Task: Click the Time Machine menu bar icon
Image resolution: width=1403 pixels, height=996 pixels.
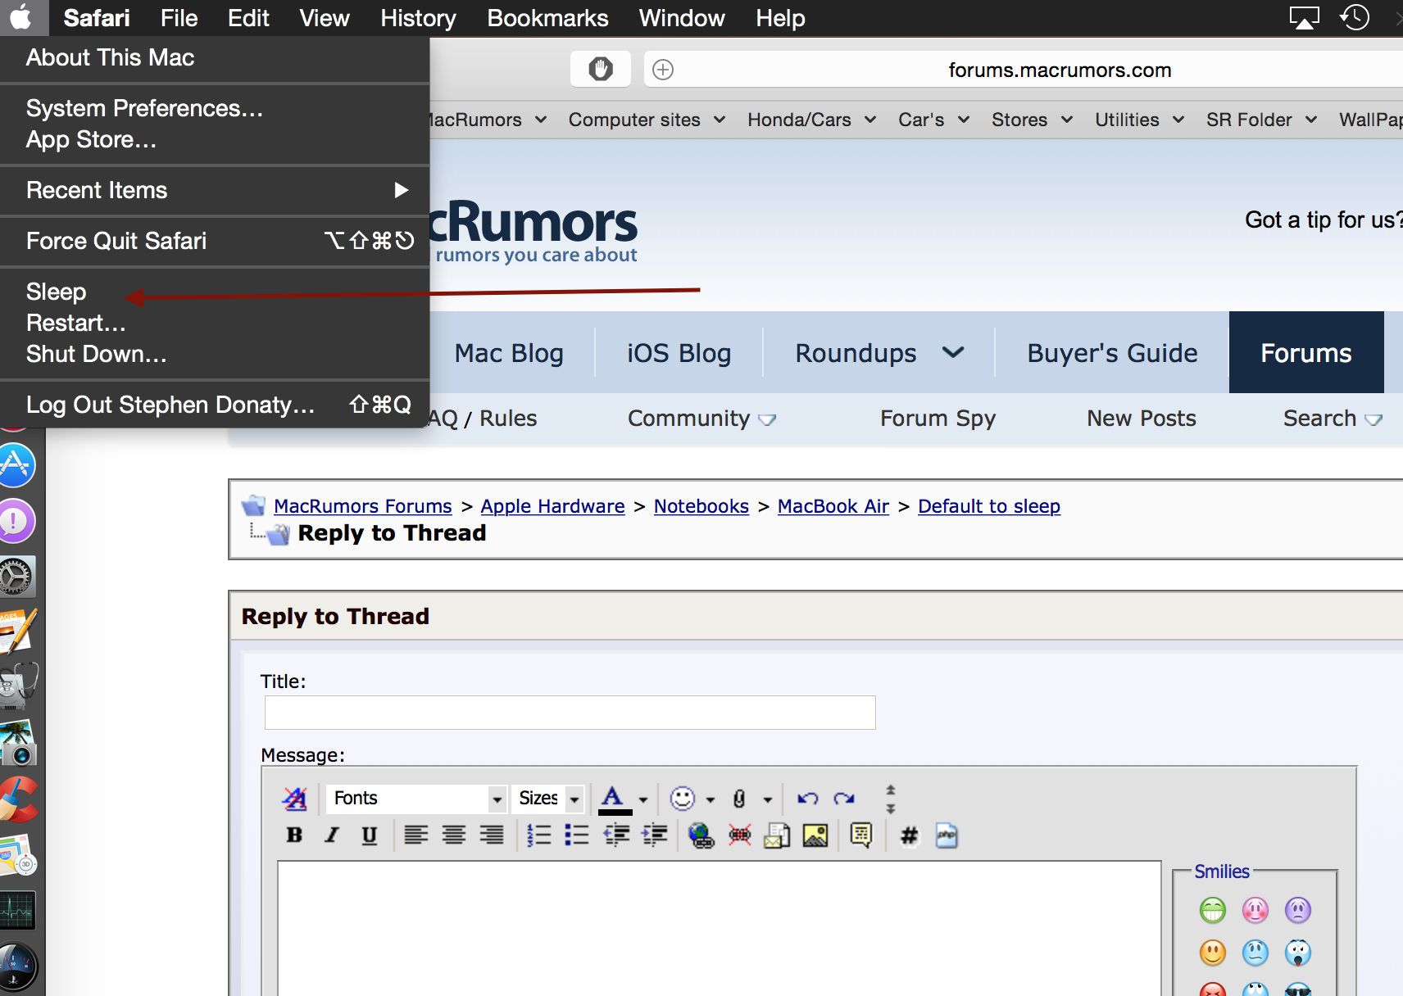Action: 1355,17
